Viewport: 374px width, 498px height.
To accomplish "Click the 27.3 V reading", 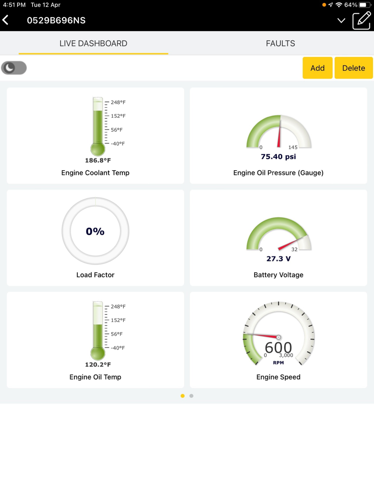I will pyautogui.click(x=279, y=259).
